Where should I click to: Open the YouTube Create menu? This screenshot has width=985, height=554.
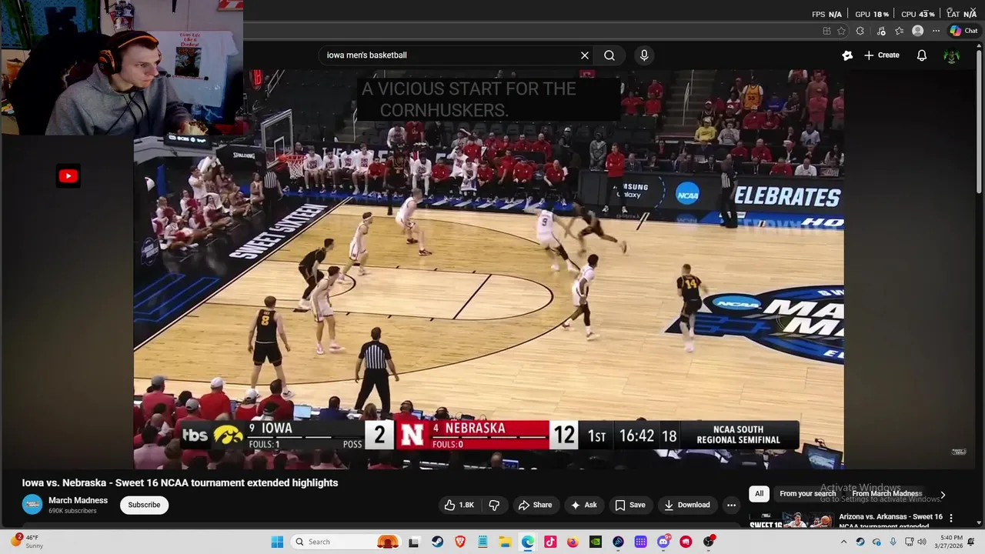click(x=881, y=55)
